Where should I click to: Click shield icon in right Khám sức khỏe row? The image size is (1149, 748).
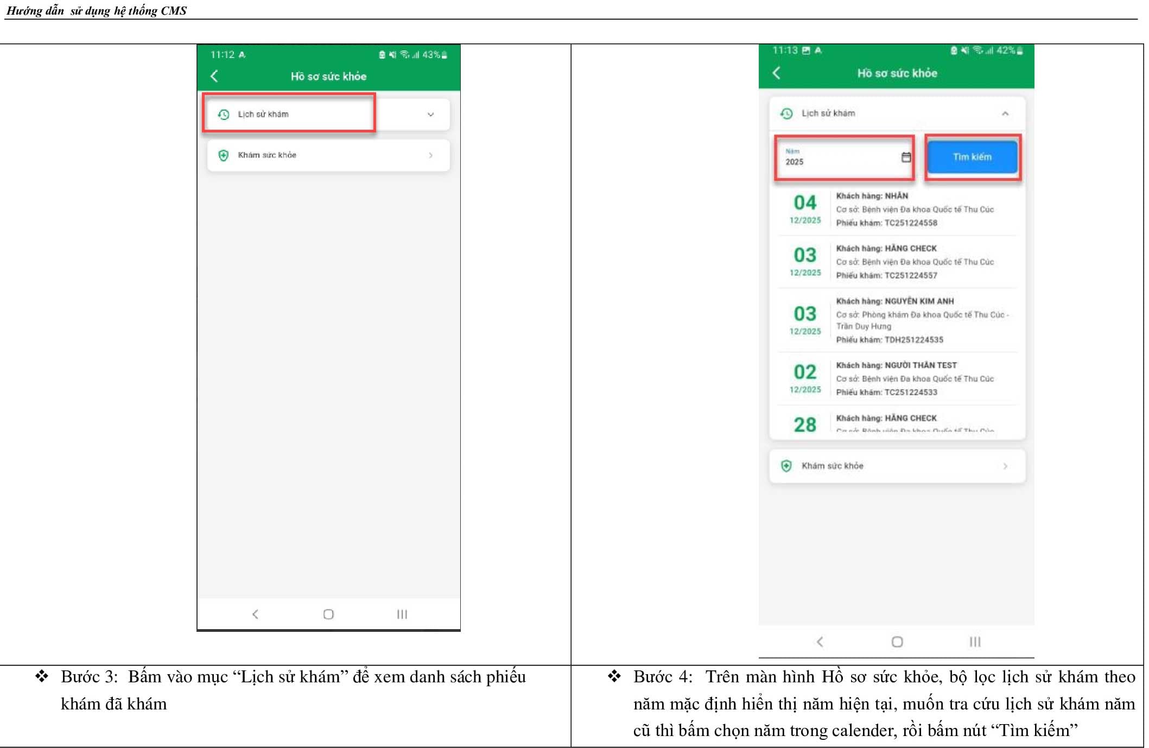click(786, 466)
